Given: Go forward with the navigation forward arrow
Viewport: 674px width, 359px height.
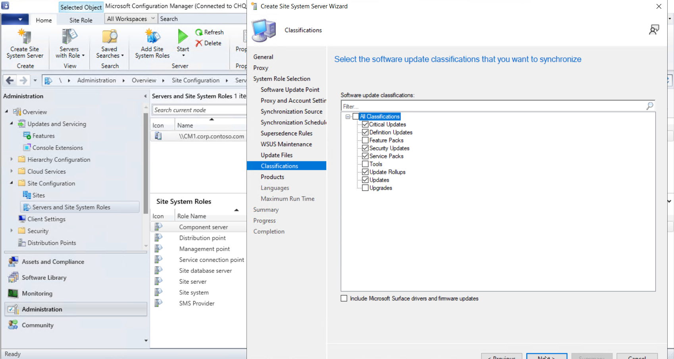Looking at the screenshot, I should tap(23, 81).
